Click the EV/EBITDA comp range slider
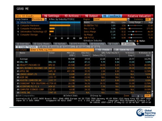The width and height of the screenshot is (162, 121). (x=135, y=26)
